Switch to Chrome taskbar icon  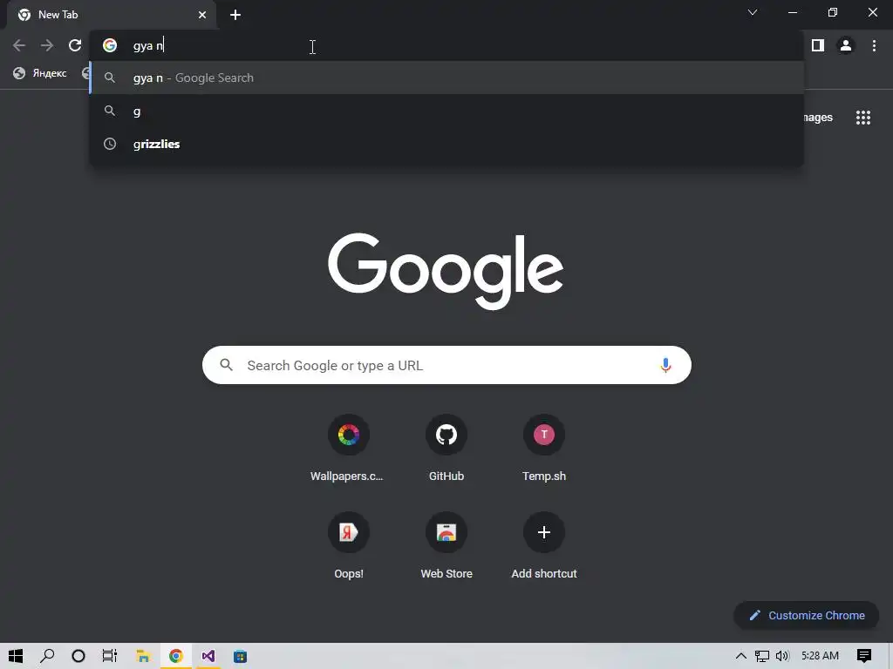click(176, 656)
